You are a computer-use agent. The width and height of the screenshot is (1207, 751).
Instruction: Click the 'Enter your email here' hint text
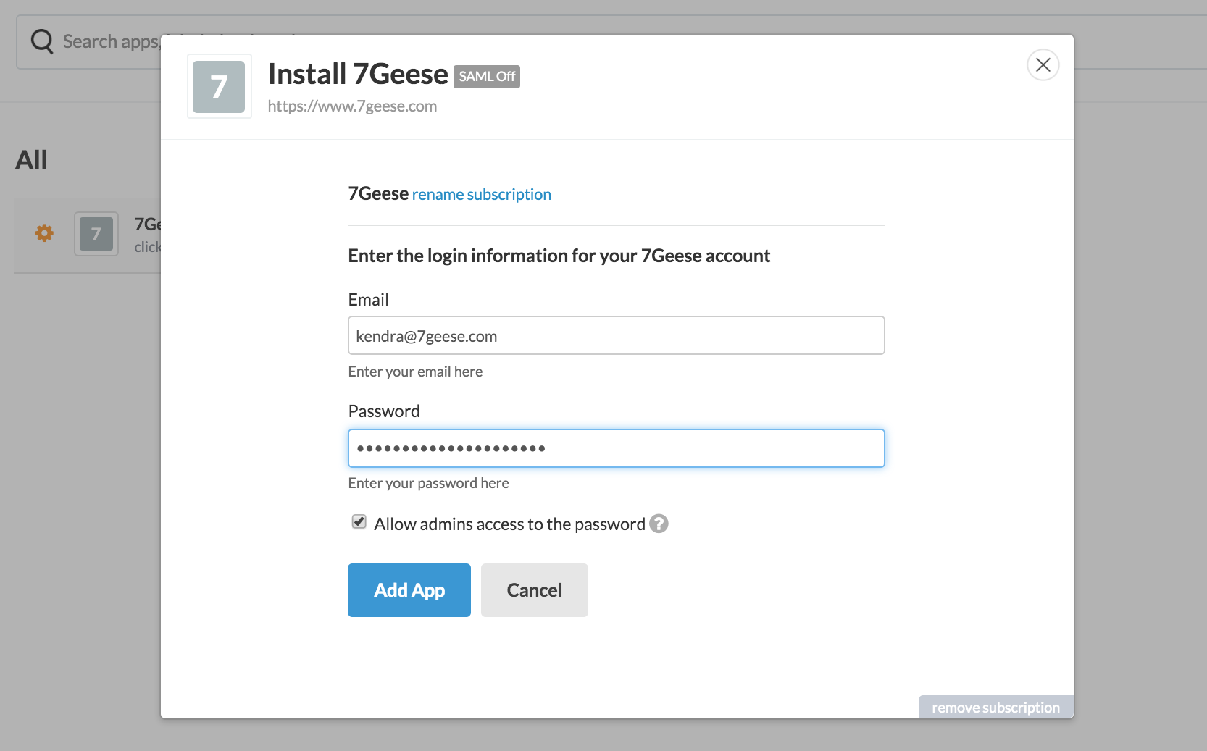pos(415,372)
